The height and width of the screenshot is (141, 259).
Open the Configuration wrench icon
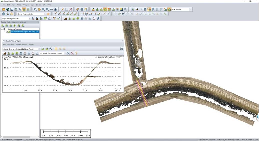(20, 9)
